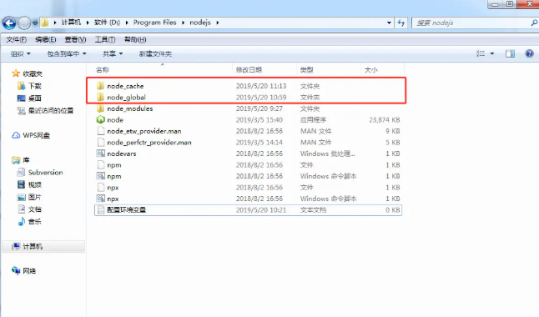The image size is (539, 317).
Task: Open address bar history dropdown arrow
Action: pos(389,23)
